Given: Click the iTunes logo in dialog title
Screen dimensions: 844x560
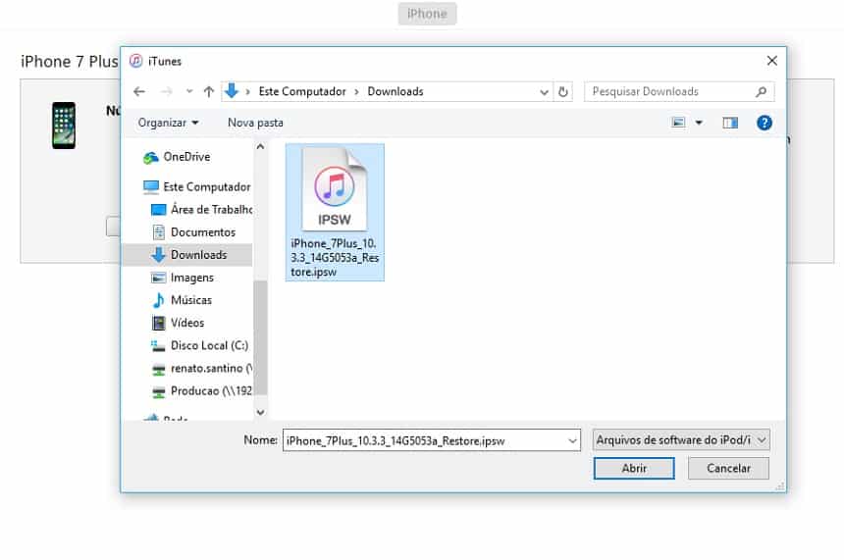Looking at the screenshot, I should tap(136, 61).
